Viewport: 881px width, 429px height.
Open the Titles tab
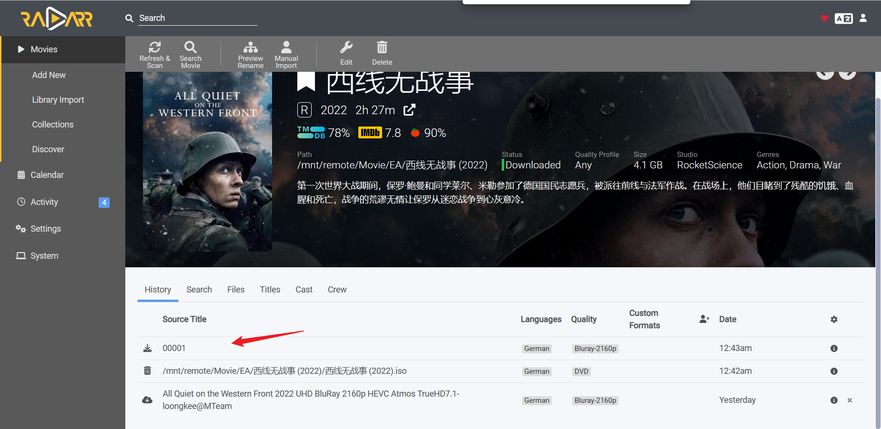(270, 289)
